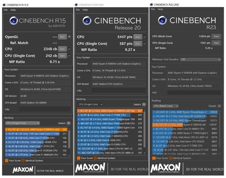Open ranking type dropdown in R15
Viewport: 226px width, 178px height.
pyautogui.click(x=23, y=123)
